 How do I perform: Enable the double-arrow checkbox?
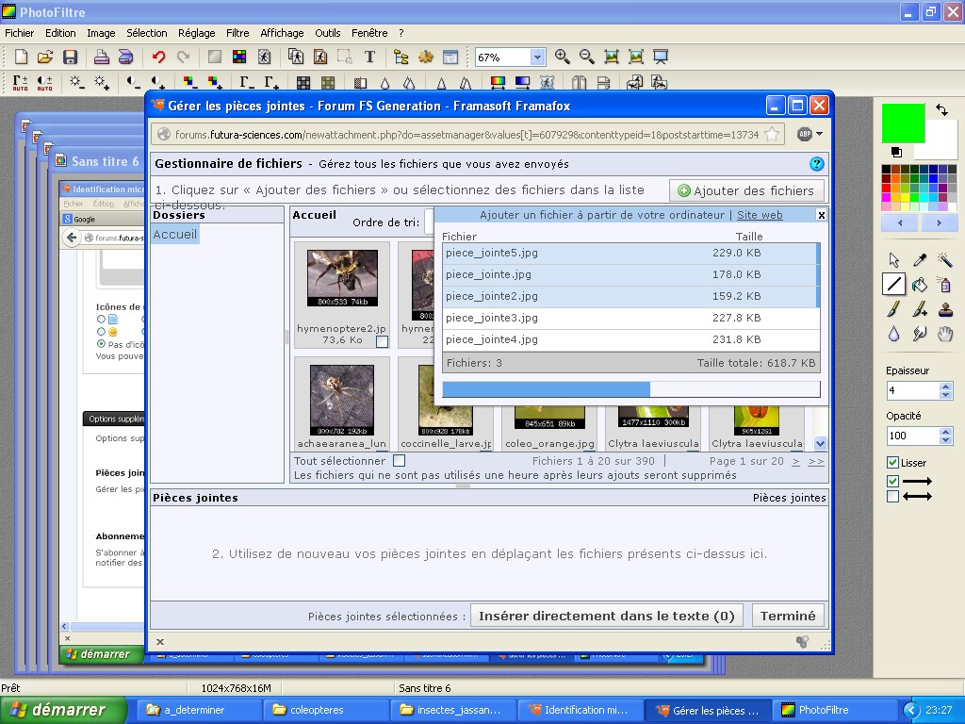pos(892,496)
